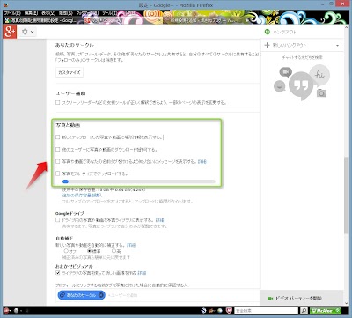Enable the upload photos at full size checkbox

[57, 174]
